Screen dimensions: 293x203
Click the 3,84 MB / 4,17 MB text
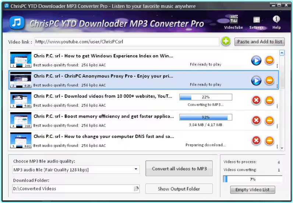pos(205,125)
